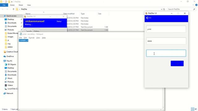The height and width of the screenshot is (111, 198).
Task: Open Notepad File menu
Action: [x=20, y=38]
